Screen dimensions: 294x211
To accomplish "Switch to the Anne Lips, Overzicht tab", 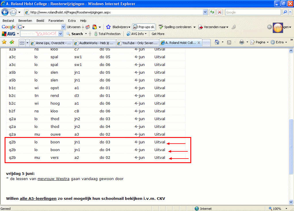I will tap(51, 43).
